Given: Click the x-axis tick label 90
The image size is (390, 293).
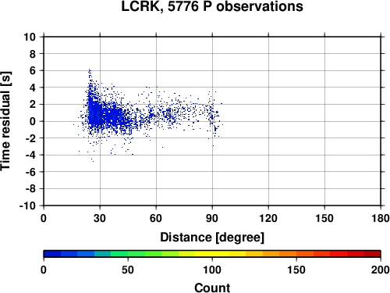Looking at the screenshot, I should tap(212, 218).
